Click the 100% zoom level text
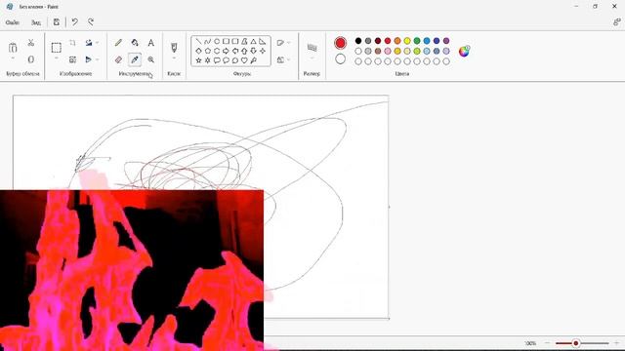This screenshot has height=351, width=625. 530,343
